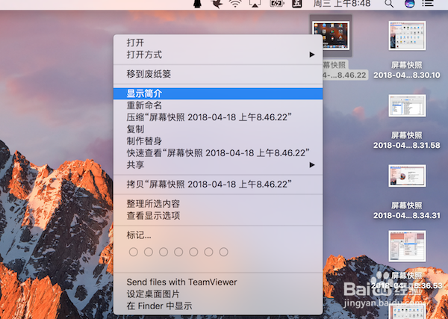The image size is (448, 319).
Task: Select screenshot file 2018-04...8.30.10 thumbnail
Action: pyautogui.click(x=407, y=35)
